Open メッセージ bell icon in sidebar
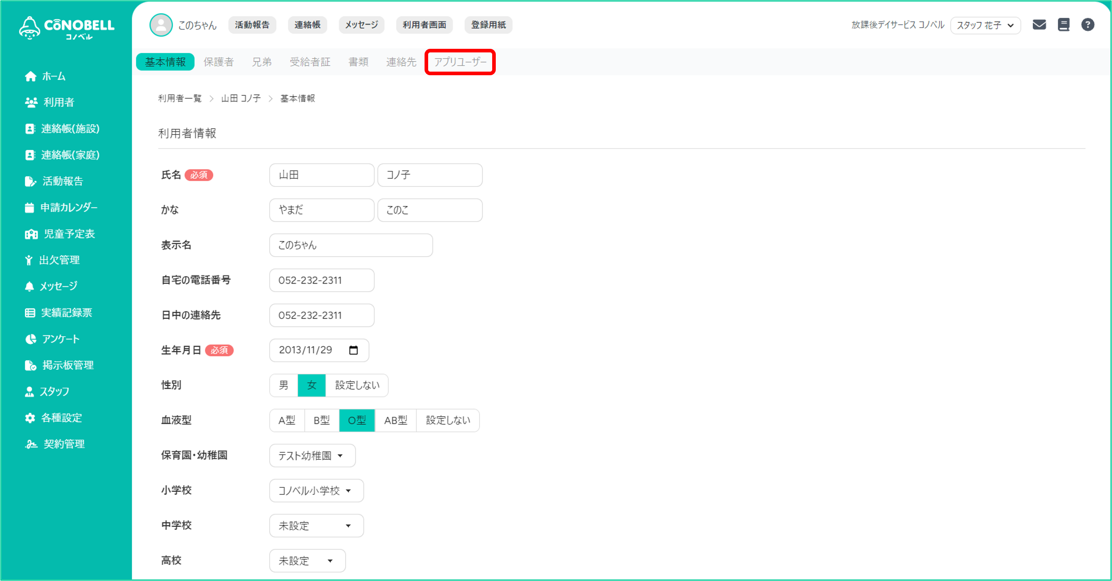This screenshot has width=1112, height=581. [x=29, y=286]
